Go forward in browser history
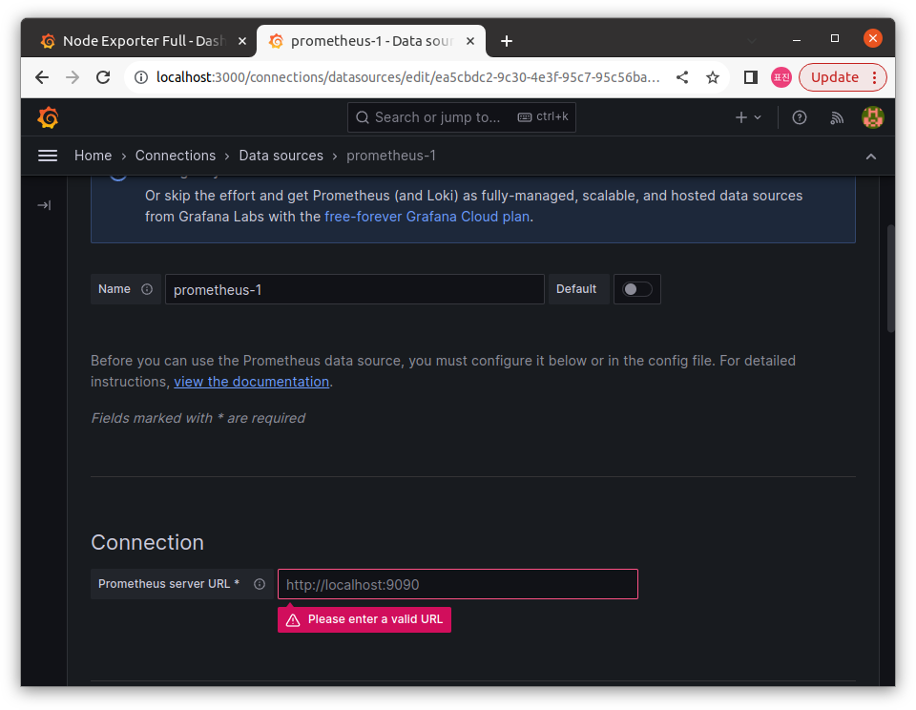 tap(73, 77)
